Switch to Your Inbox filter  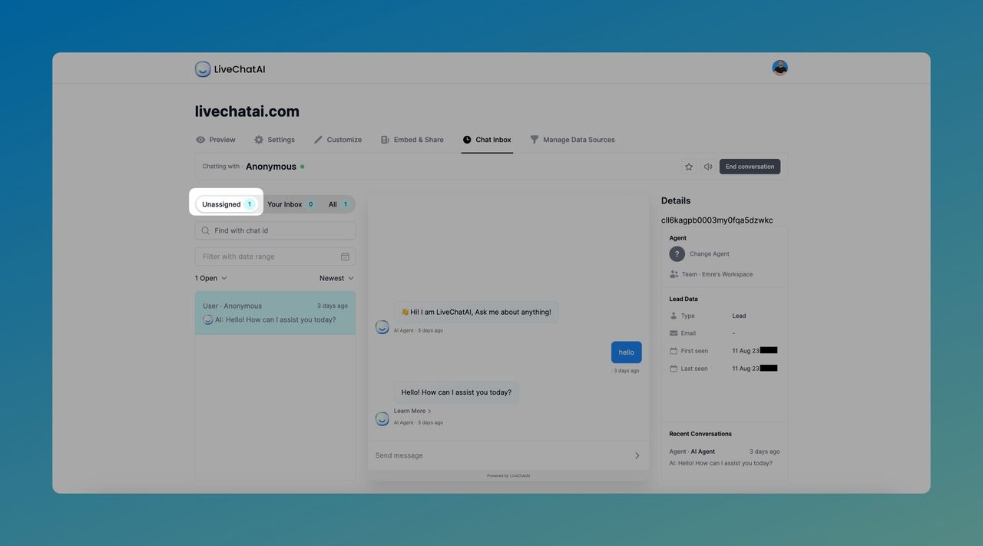291,204
